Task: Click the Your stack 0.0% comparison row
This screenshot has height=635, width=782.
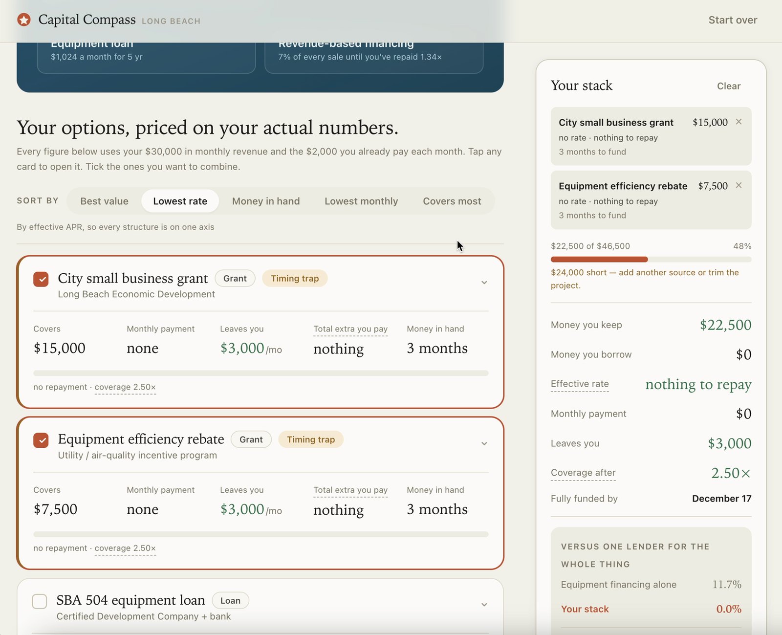Action: (x=651, y=609)
